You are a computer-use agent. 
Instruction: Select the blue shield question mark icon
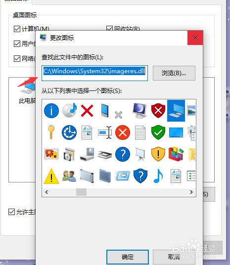140,176
